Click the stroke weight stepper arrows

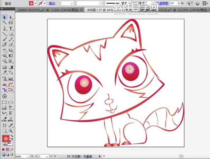tap(60, 3)
